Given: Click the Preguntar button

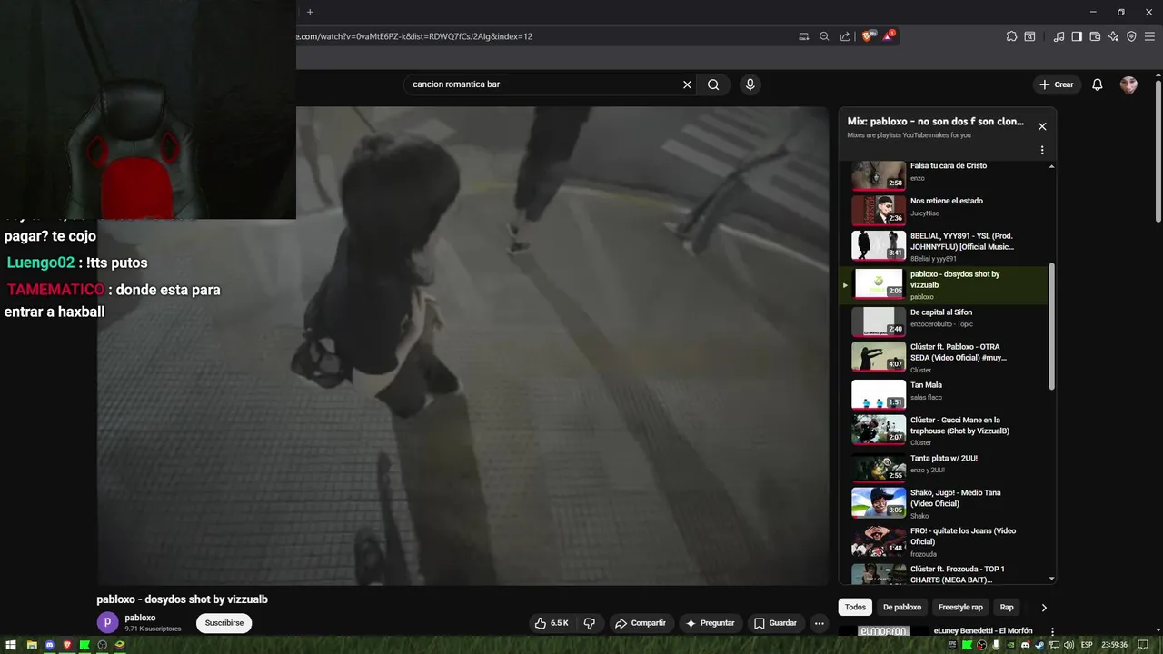Looking at the screenshot, I should (710, 623).
